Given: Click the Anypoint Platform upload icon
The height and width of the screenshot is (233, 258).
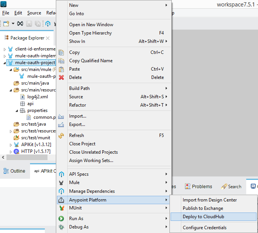Looking at the screenshot, I should tap(61, 200).
